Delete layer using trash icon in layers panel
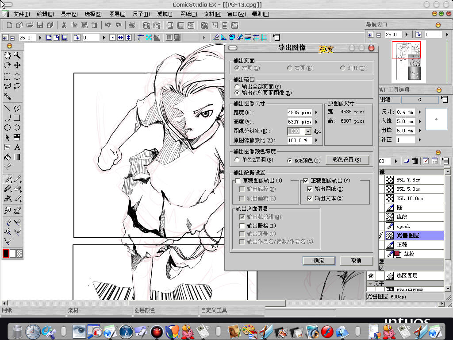 pos(415,161)
